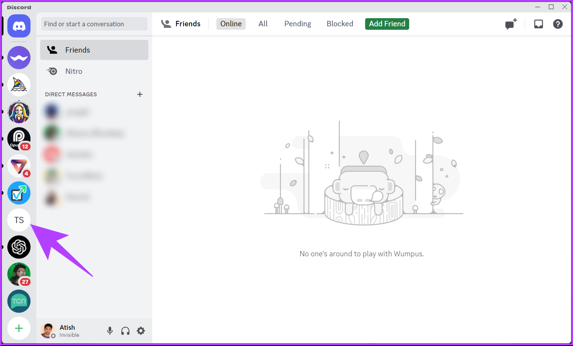Switch to the All friends tab

(263, 24)
